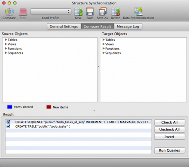Open the Load Profile dropdown
The image size is (189, 167).
(x=51, y=12)
